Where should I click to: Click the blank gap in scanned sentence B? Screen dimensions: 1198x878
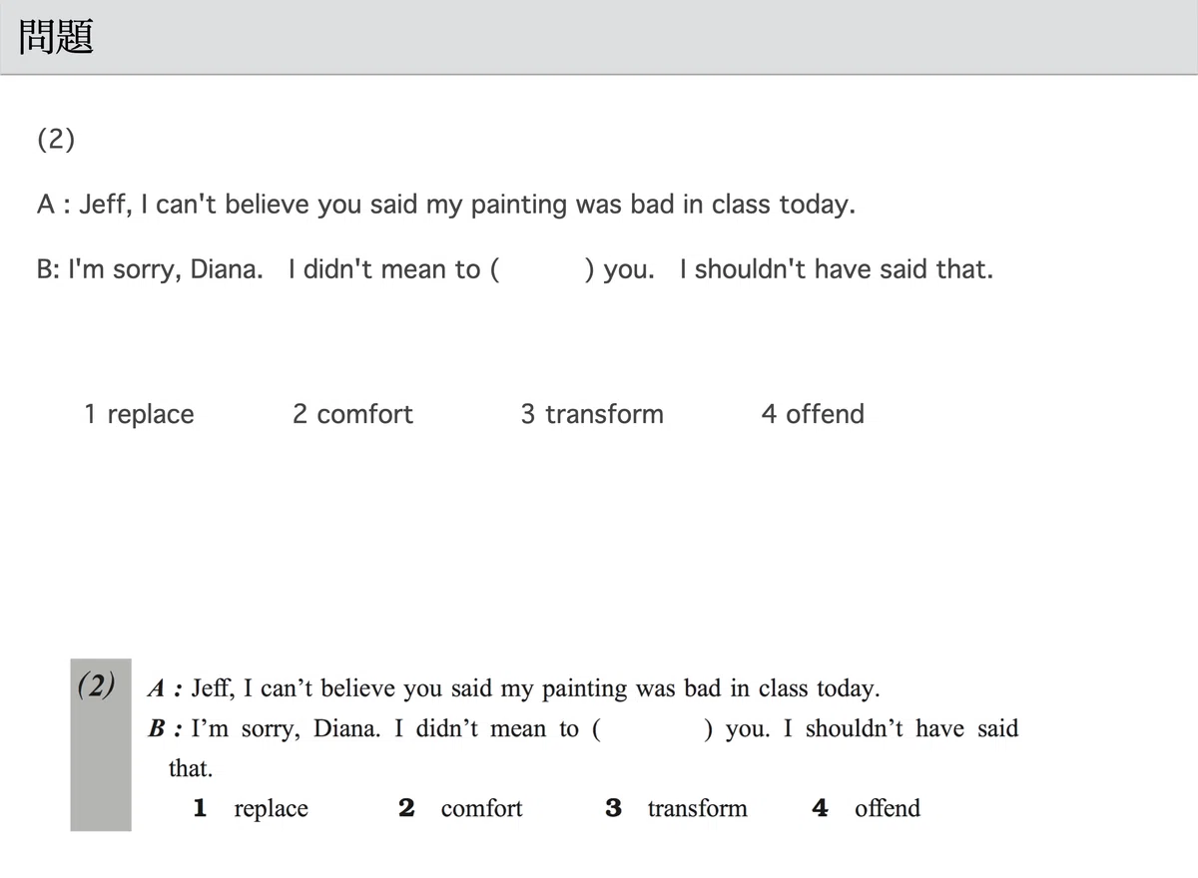[653, 729]
